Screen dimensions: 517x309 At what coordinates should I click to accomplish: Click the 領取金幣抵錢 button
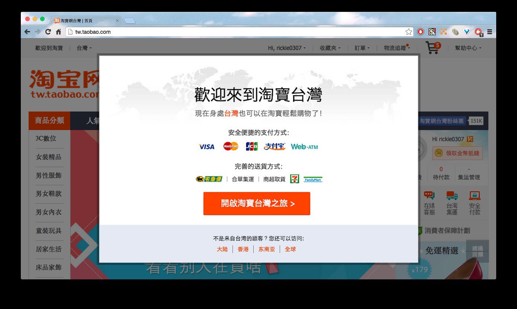457,153
